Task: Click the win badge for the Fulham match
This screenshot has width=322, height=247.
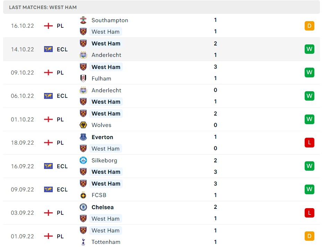Action: pyautogui.click(x=309, y=73)
